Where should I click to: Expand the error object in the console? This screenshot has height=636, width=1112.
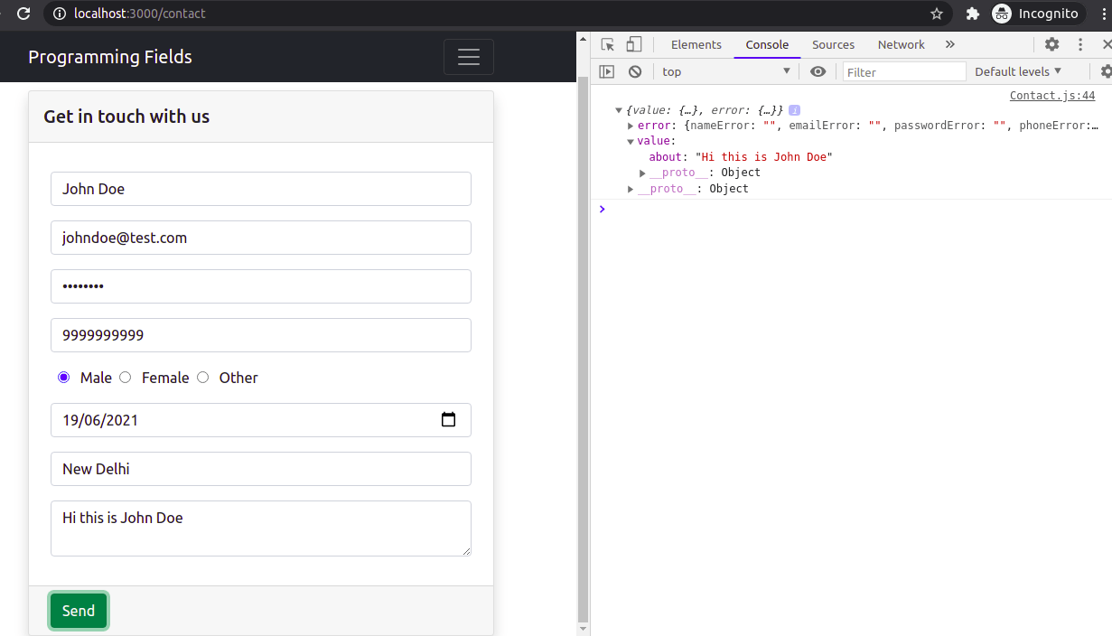pyautogui.click(x=631, y=125)
